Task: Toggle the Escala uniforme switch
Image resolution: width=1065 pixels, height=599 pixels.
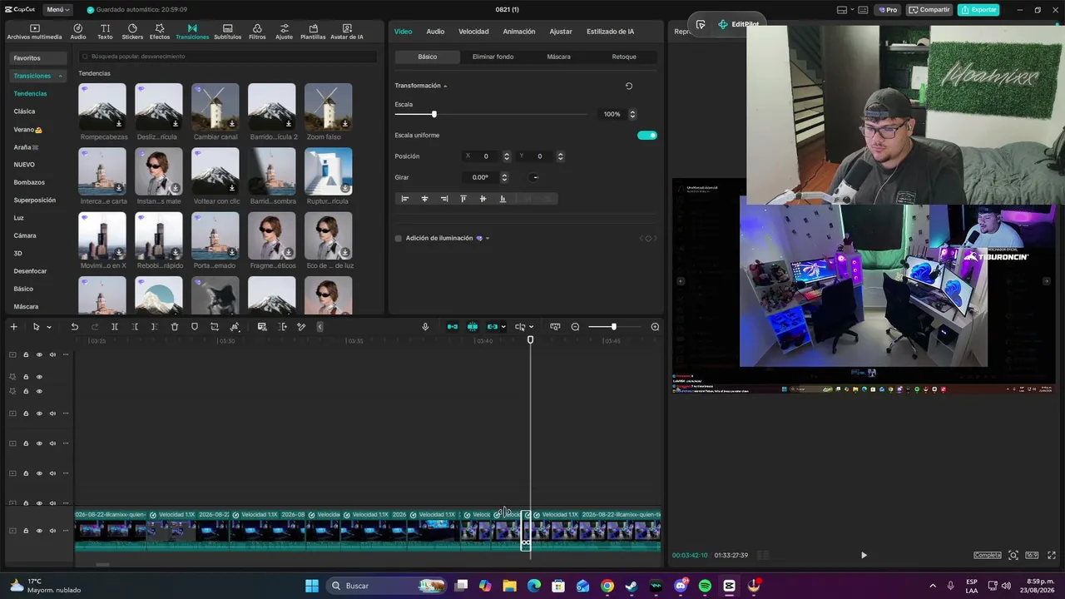Action: pos(647,135)
